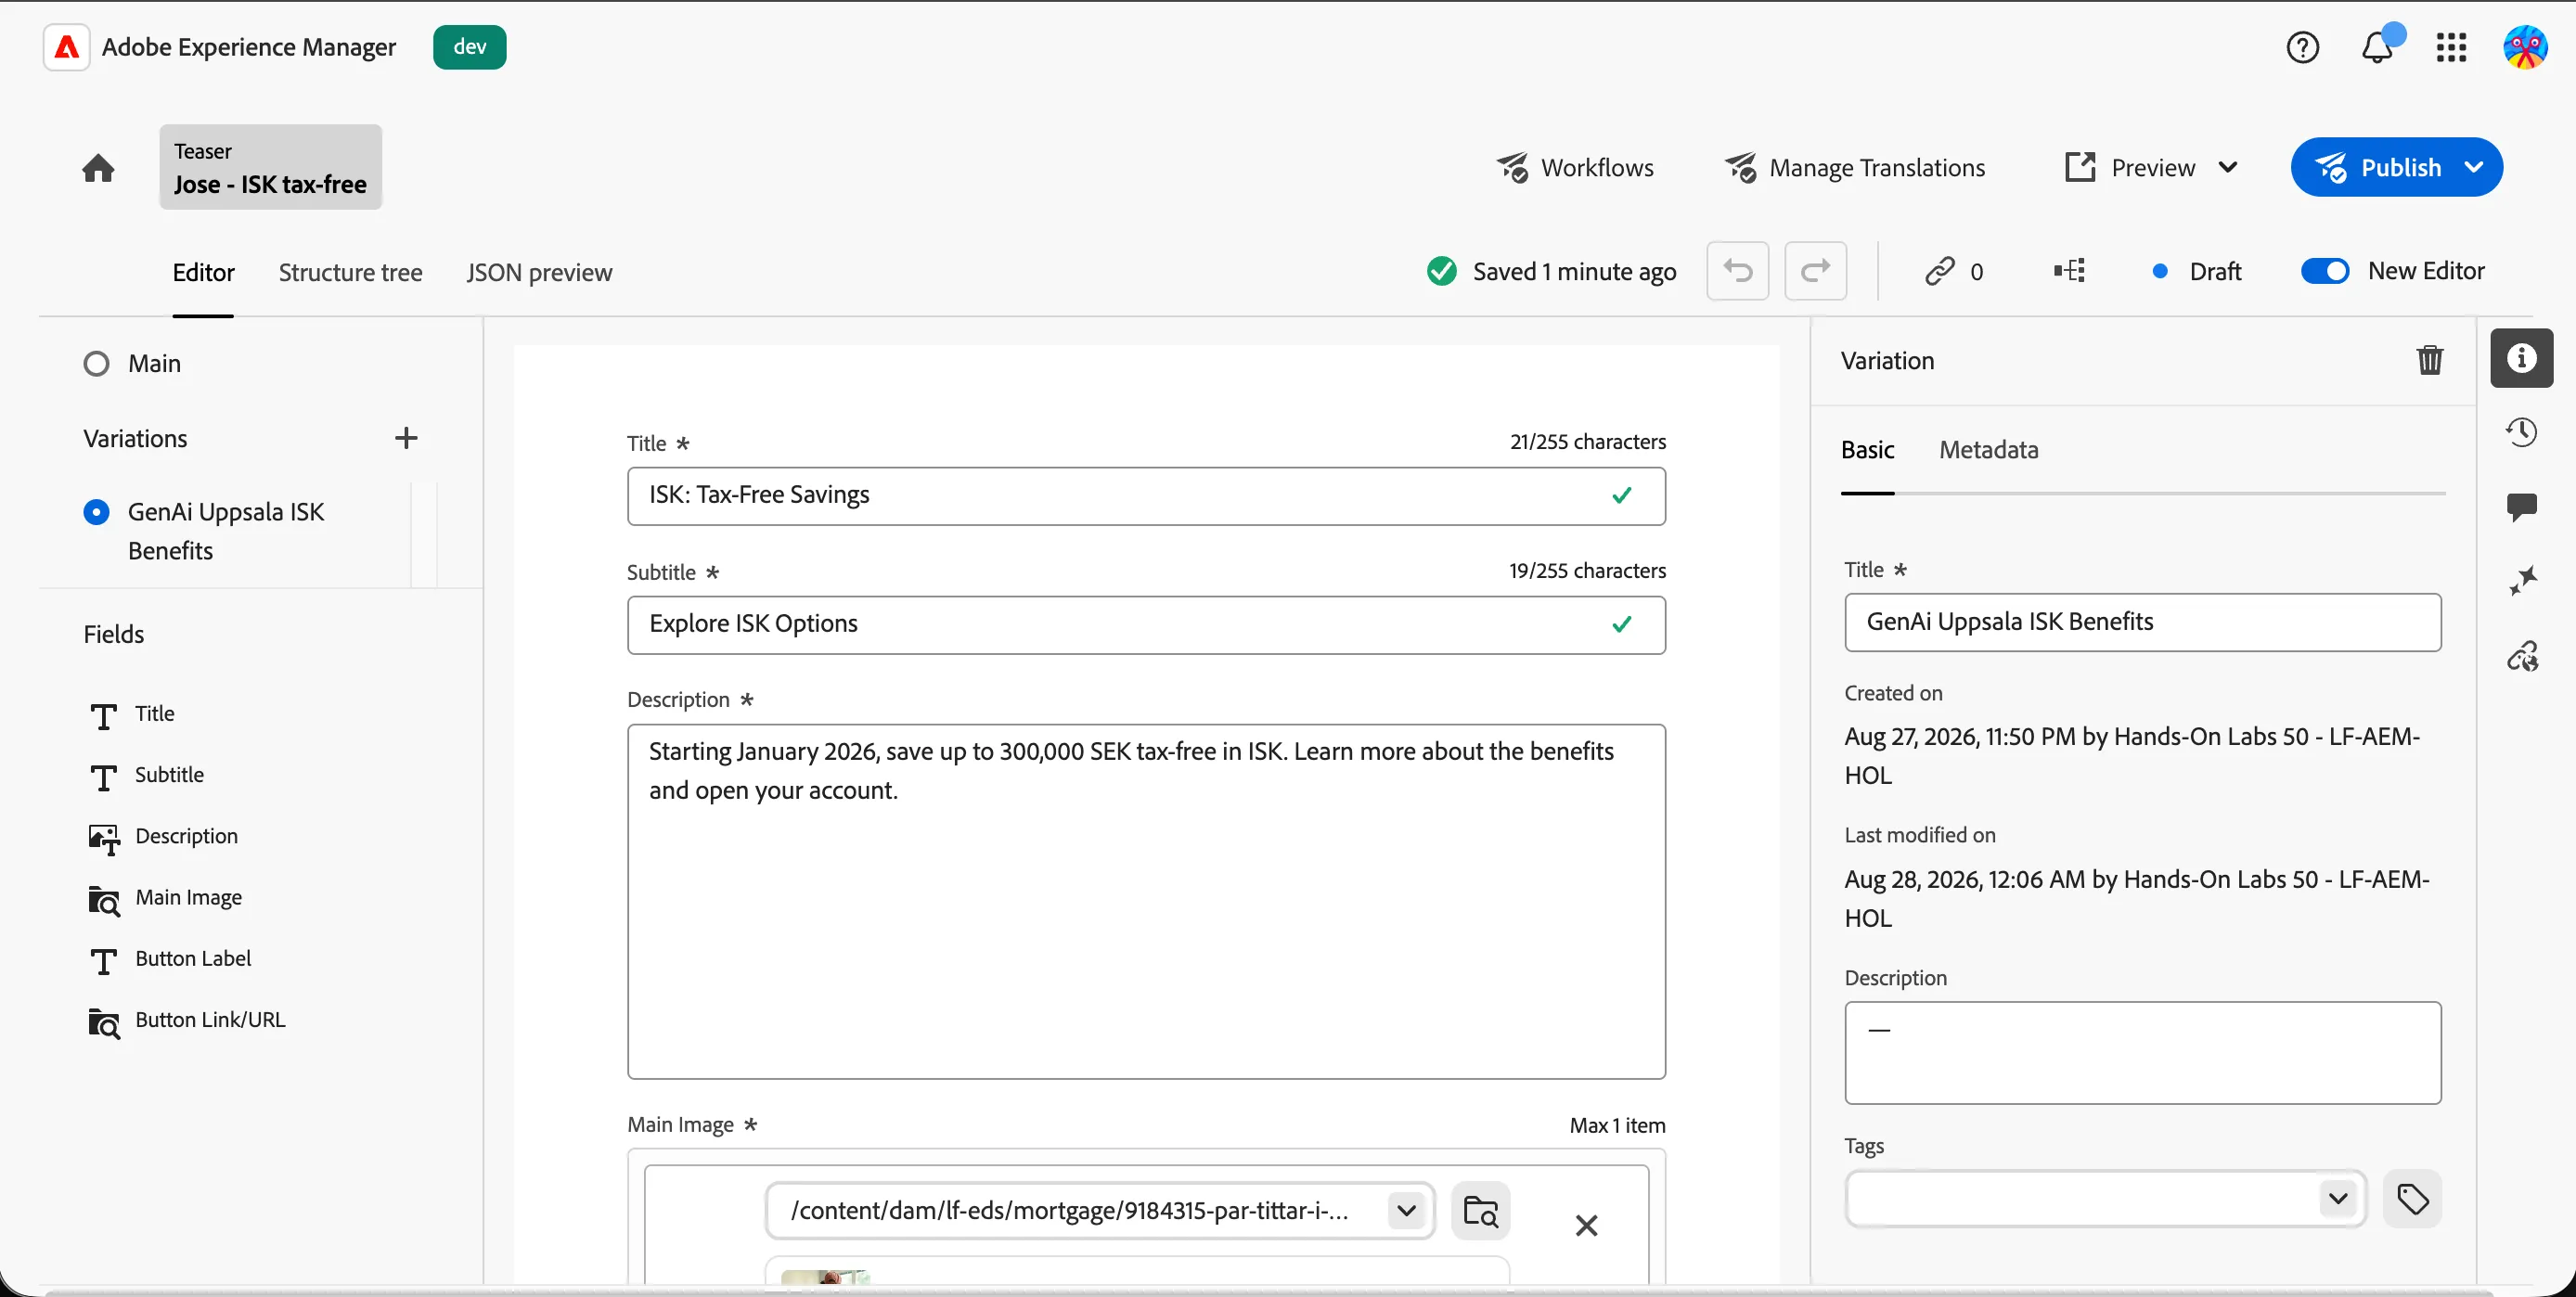Click the undo arrow button
Image resolution: width=2576 pixels, height=1297 pixels.
[x=1737, y=270]
